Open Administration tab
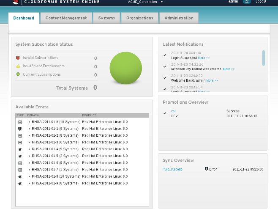 click(x=179, y=18)
